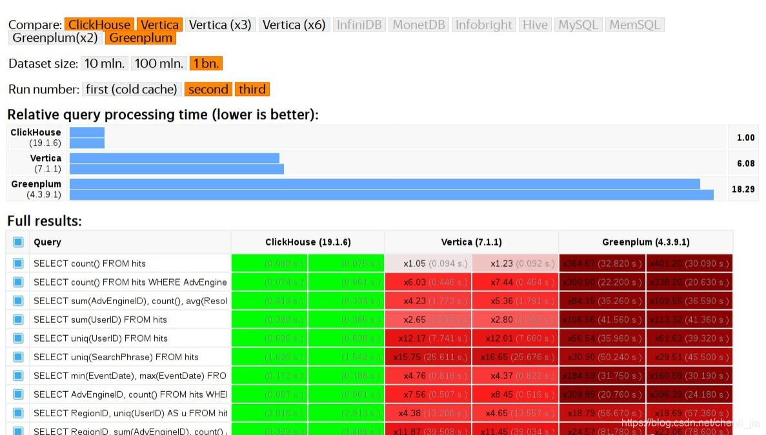Toggle checkbox for uniq(SearchPhrase) query
Viewport: 766px width, 435px height.
18,357
